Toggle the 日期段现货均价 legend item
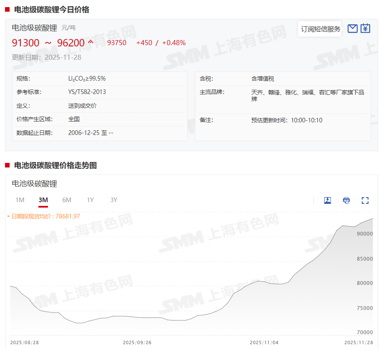This screenshot has height=350, width=381. point(44,216)
